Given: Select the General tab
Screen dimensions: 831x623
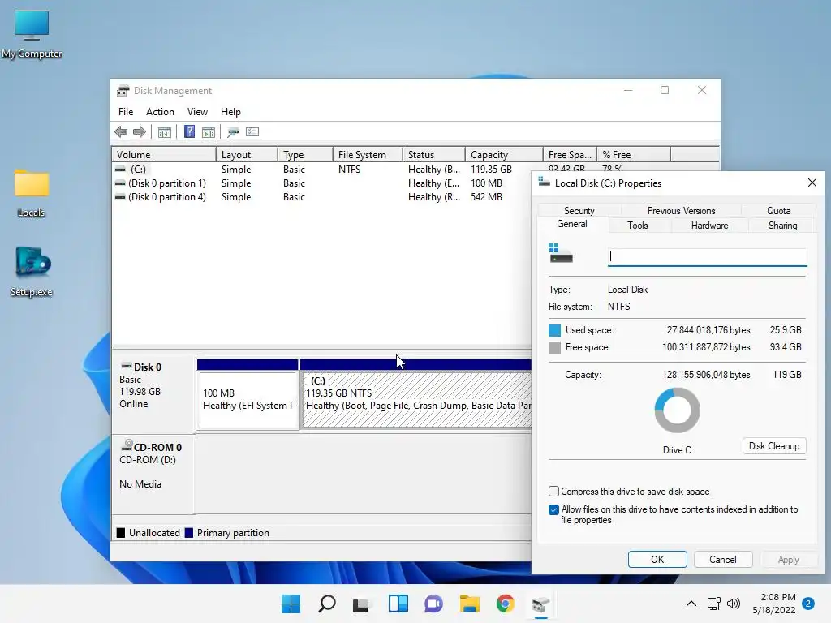Looking at the screenshot, I should pyautogui.click(x=572, y=224).
